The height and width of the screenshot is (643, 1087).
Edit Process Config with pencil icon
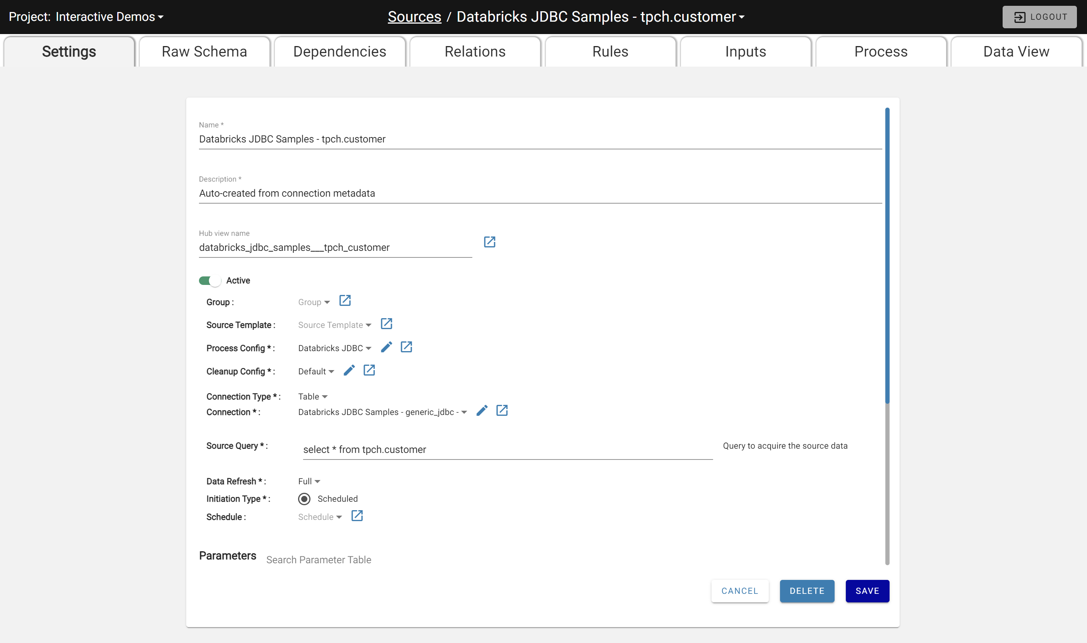tap(386, 347)
